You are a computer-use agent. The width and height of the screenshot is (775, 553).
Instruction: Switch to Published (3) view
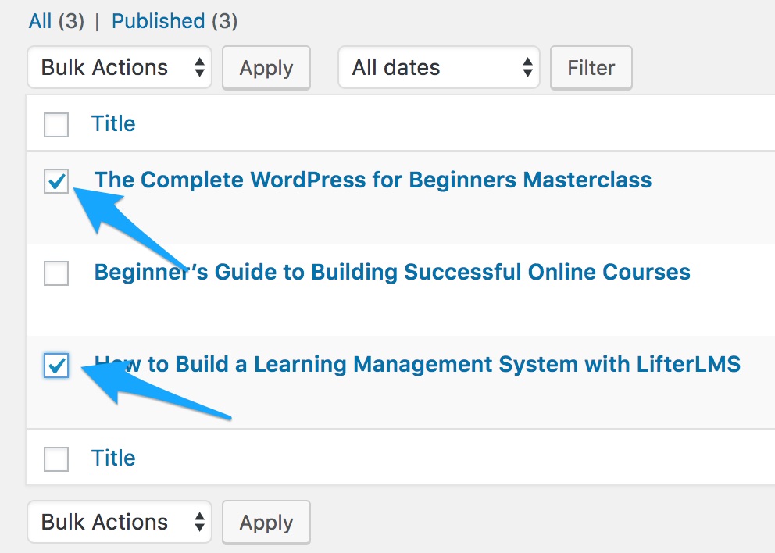click(174, 21)
